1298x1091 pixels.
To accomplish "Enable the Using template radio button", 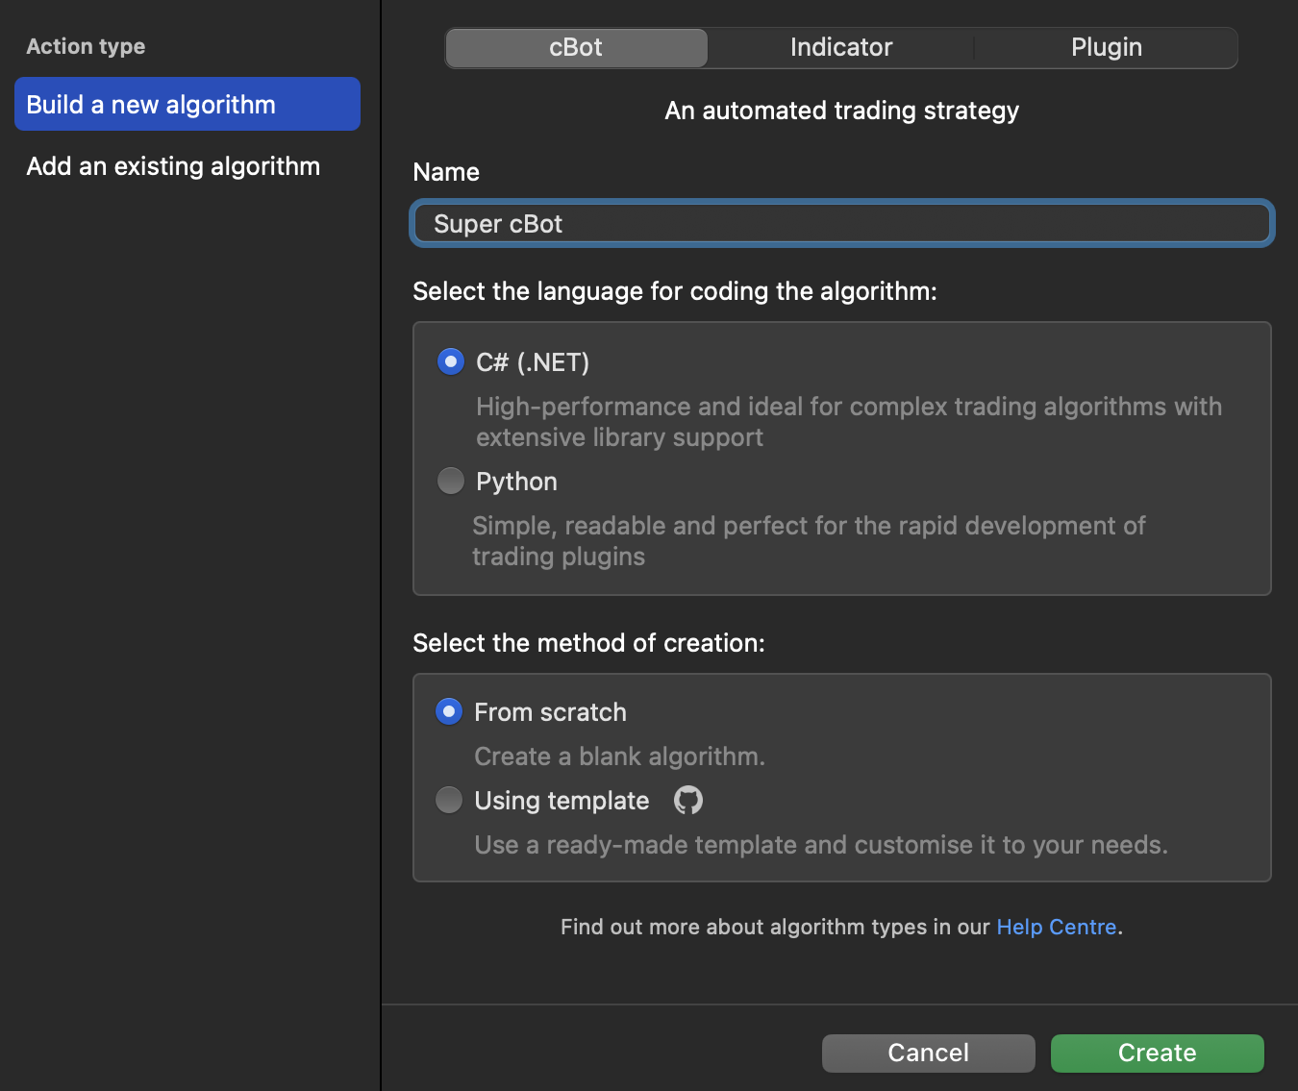I will pos(449,800).
